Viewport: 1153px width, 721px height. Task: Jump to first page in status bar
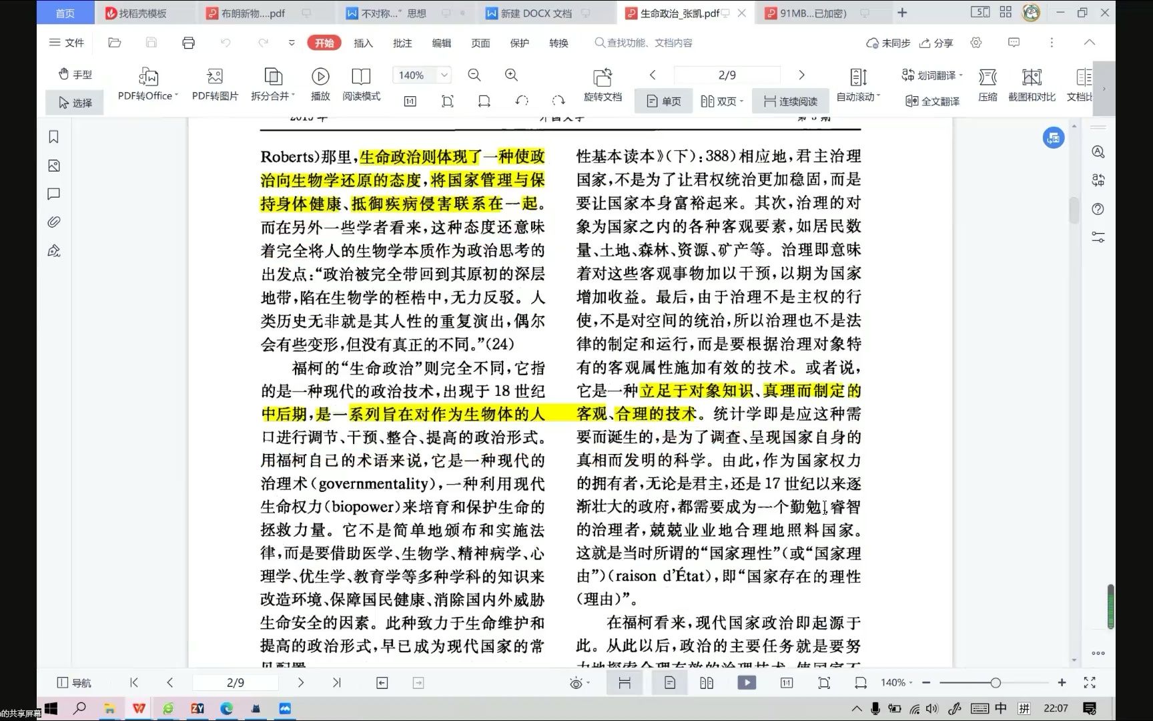point(133,682)
